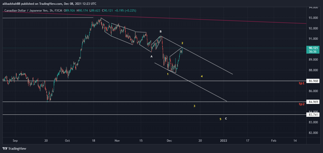Click the 86.000 price axis tick

click(x=313, y=91)
